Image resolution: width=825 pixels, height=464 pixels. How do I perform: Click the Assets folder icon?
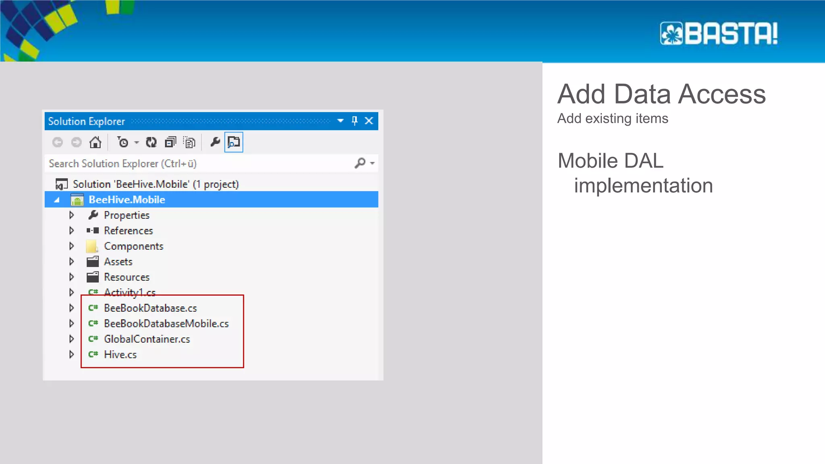click(x=93, y=262)
